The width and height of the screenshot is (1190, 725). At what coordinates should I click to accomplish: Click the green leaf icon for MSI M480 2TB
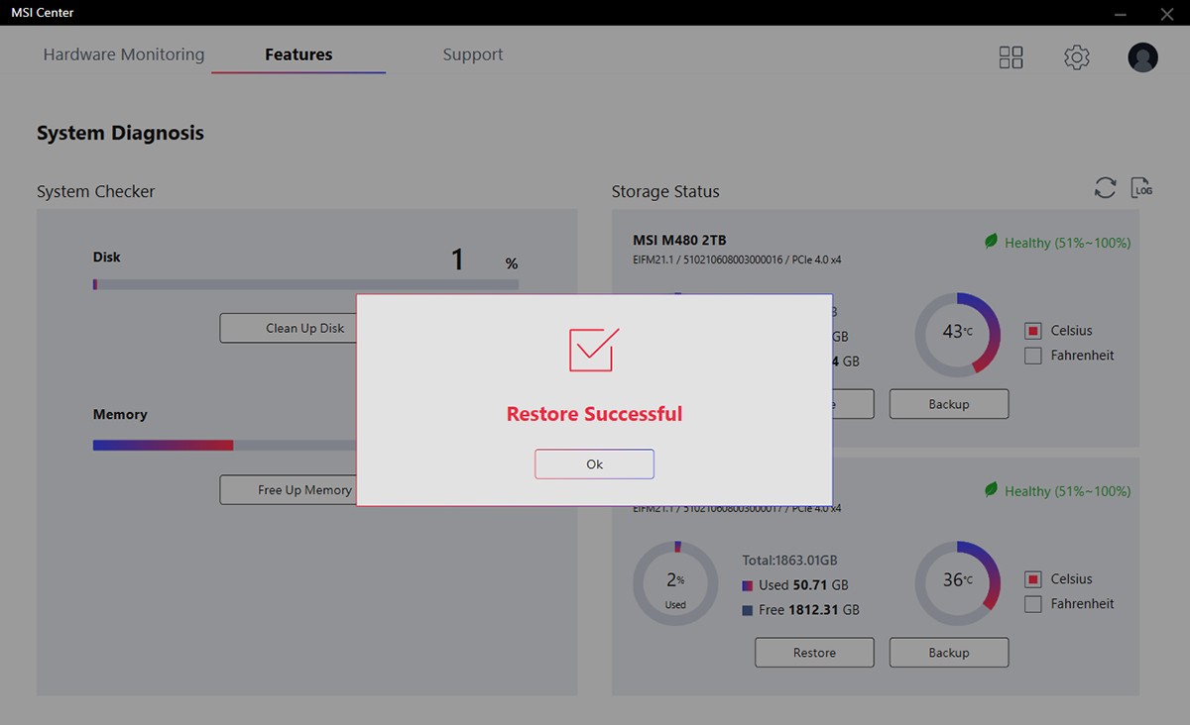991,242
